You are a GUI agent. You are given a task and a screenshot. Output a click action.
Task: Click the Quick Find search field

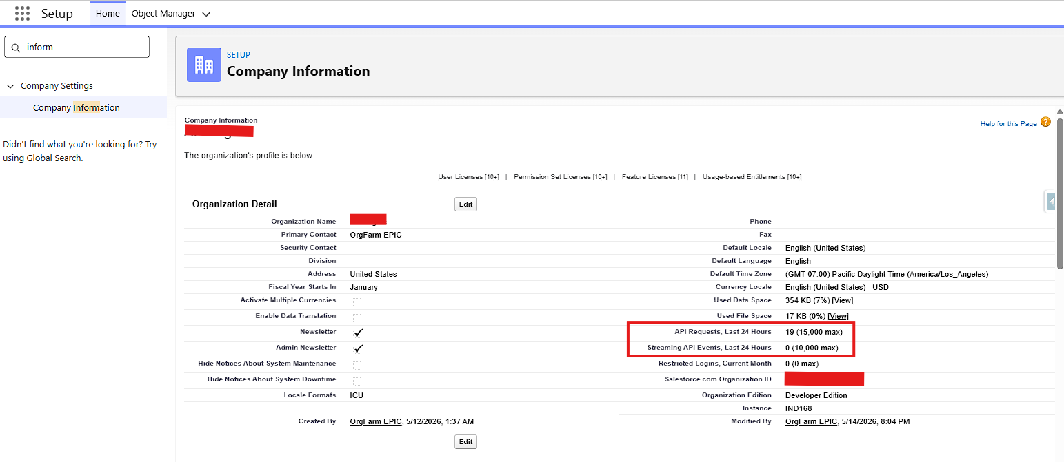pos(77,47)
